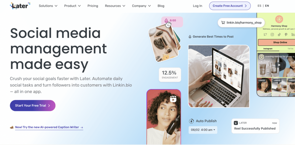Click the Auto Publish lightning icon

tap(191, 121)
